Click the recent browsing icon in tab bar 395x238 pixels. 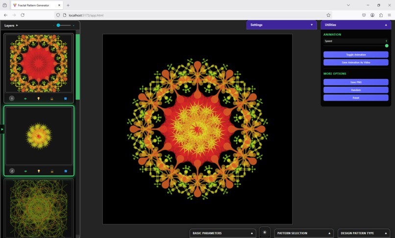coord(4,5)
